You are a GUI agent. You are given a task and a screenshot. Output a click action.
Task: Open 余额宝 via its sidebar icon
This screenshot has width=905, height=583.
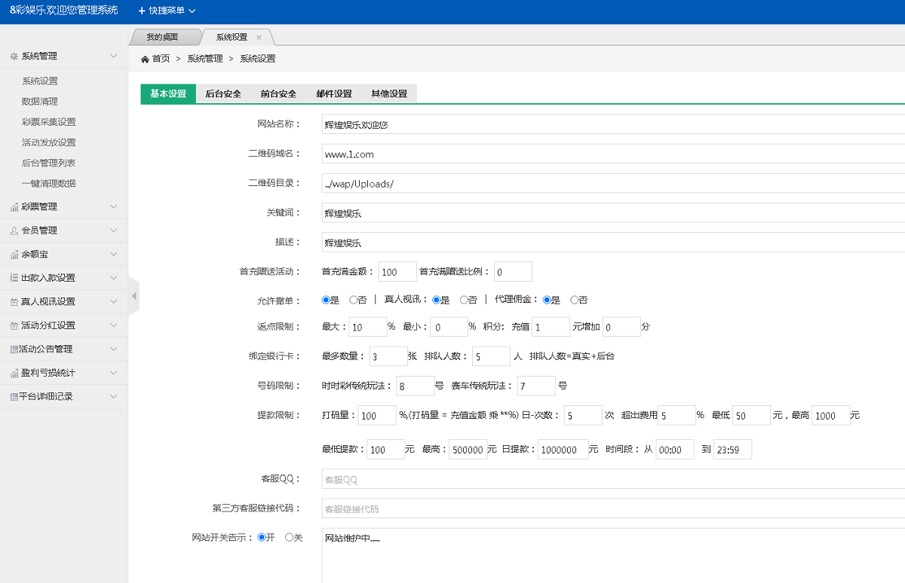click(x=13, y=253)
